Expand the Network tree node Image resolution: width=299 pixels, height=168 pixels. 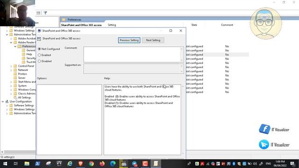(x=11, y=70)
